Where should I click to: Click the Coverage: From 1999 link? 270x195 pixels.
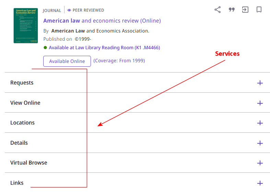[x=119, y=61]
